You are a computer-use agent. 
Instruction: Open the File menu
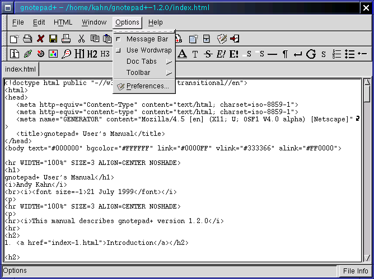click(18, 22)
